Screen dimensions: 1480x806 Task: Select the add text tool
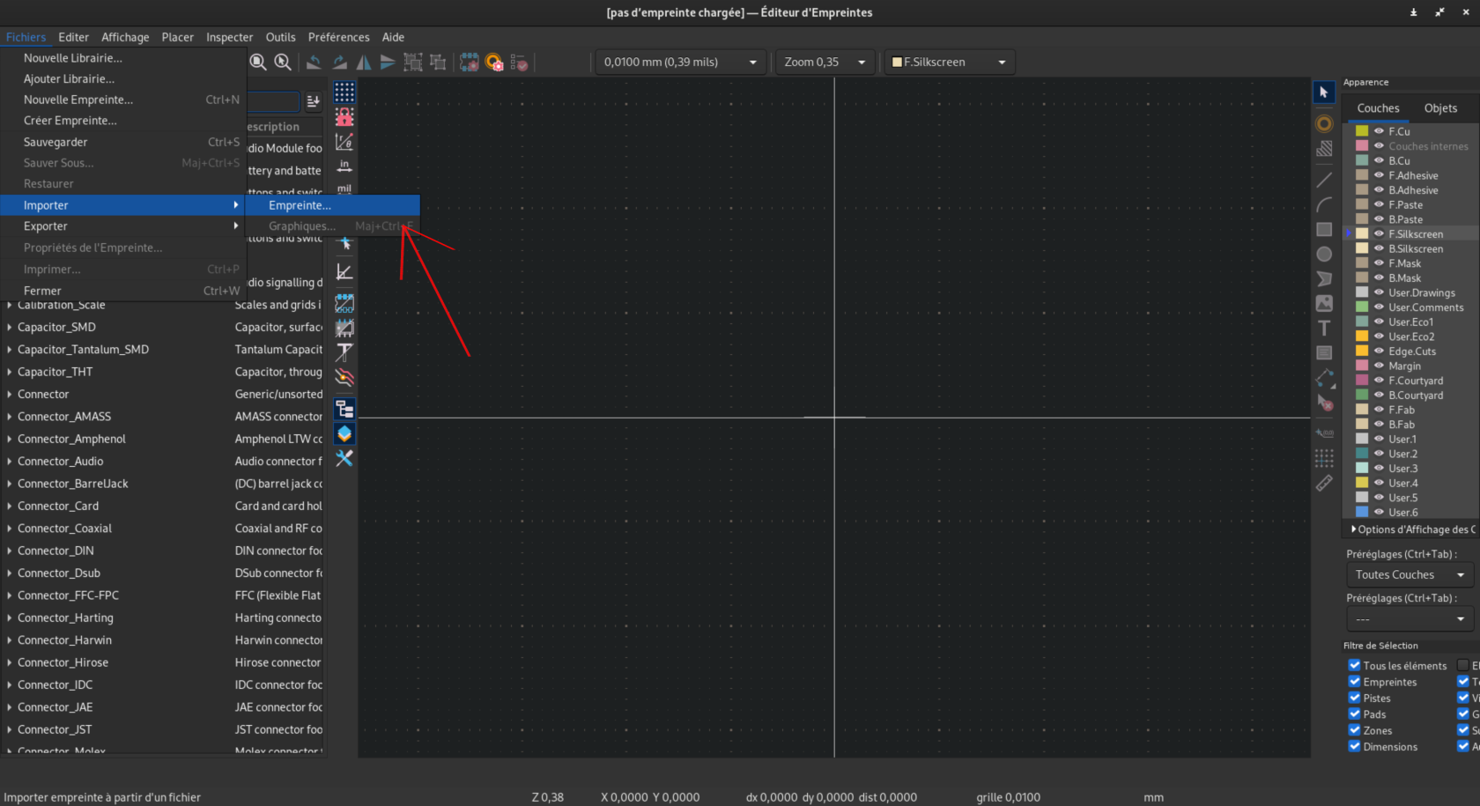coord(1324,328)
